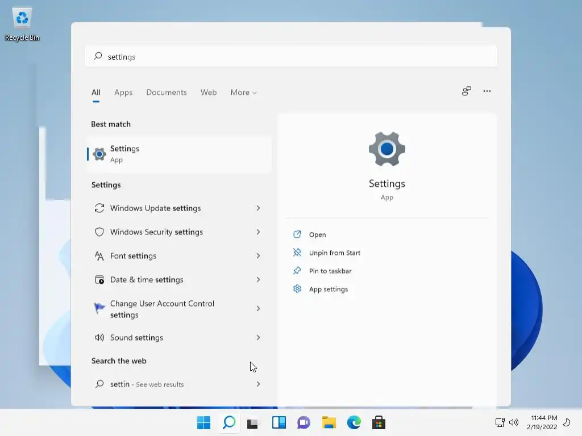Switch to the Apps search tab

coord(123,93)
